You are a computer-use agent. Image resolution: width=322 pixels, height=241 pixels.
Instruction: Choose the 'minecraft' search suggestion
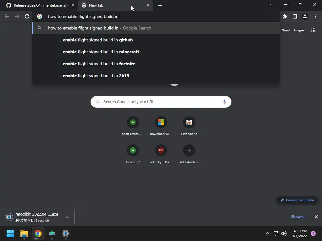click(x=156, y=52)
